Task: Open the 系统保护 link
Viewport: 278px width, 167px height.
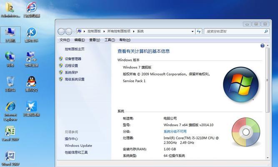Action: pyautogui.click(x=71, y=73)
